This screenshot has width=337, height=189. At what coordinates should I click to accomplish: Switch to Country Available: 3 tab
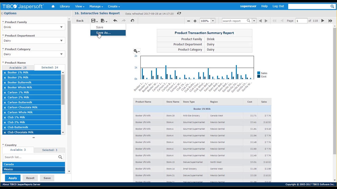[18, 150]
